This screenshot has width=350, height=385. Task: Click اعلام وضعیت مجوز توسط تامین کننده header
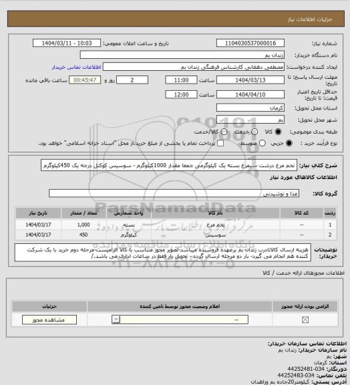[x=180, y=306]
